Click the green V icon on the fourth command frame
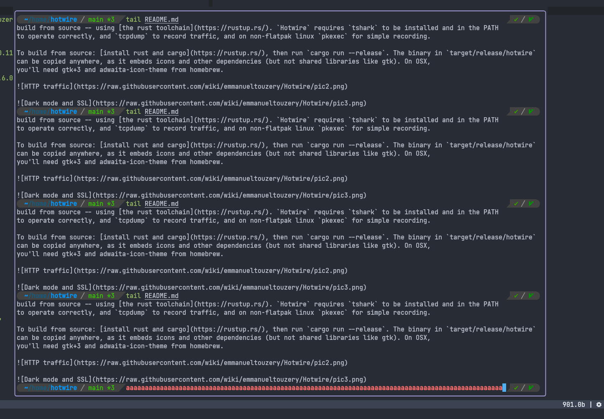The width and height of the screenshot is (604, 419). click(x=531, y=295)
